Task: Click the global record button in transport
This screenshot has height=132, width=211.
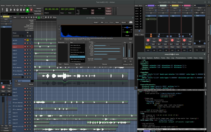Action: point(31,10)
